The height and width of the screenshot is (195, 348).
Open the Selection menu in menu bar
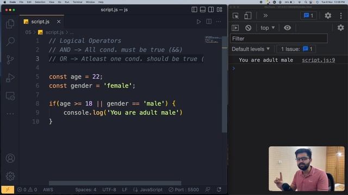40,2
